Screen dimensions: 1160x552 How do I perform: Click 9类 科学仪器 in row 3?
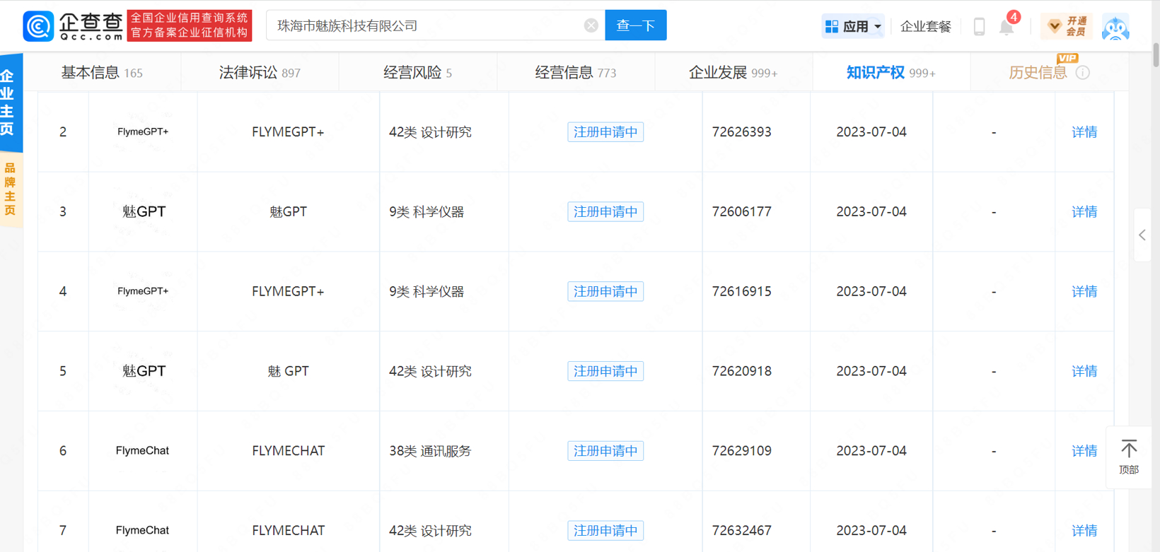427,212
